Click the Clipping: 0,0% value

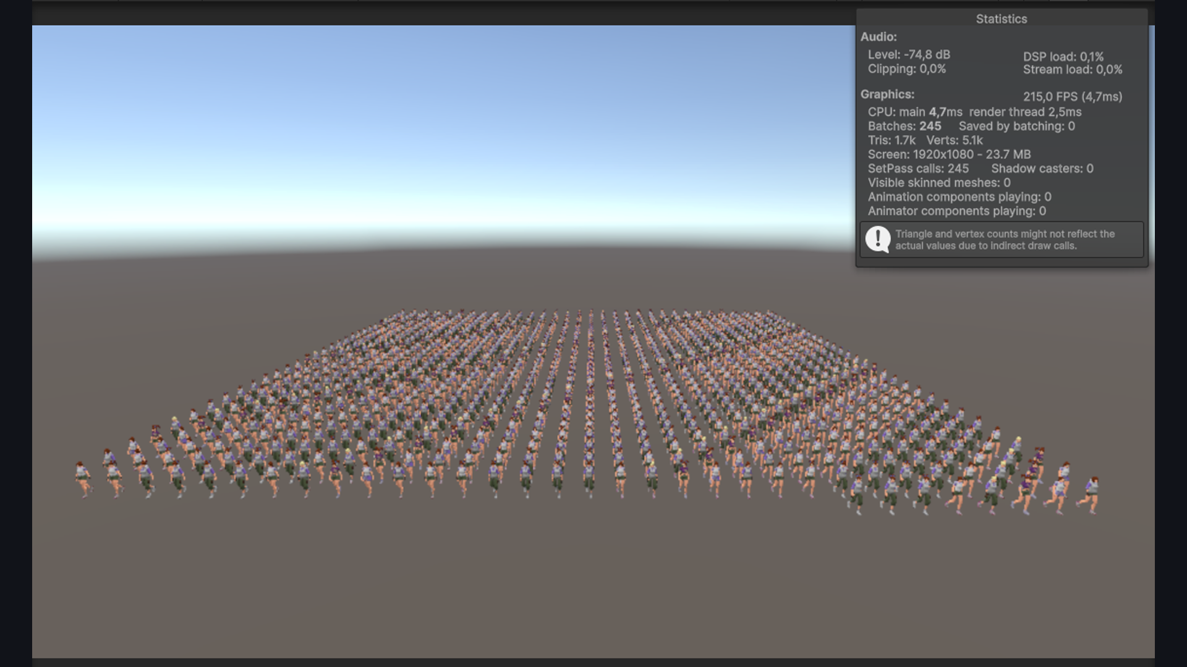point(906,69)
